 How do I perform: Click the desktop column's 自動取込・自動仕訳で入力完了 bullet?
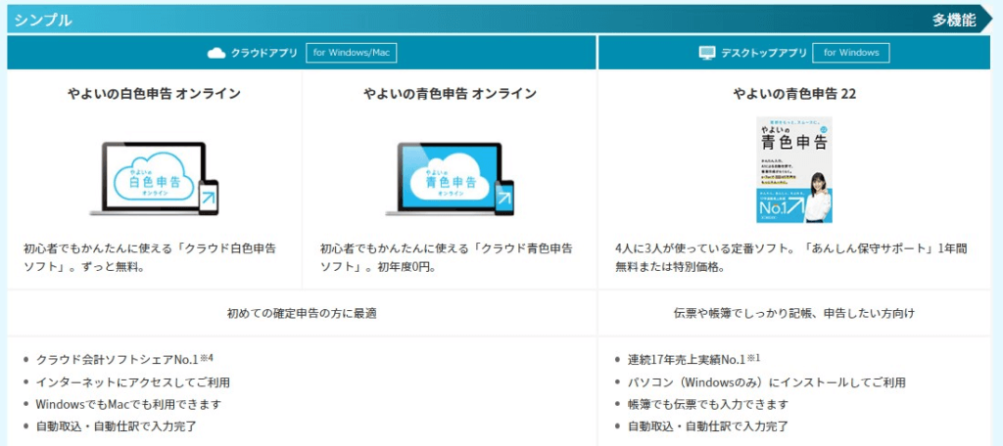click(x=708, y=425)
